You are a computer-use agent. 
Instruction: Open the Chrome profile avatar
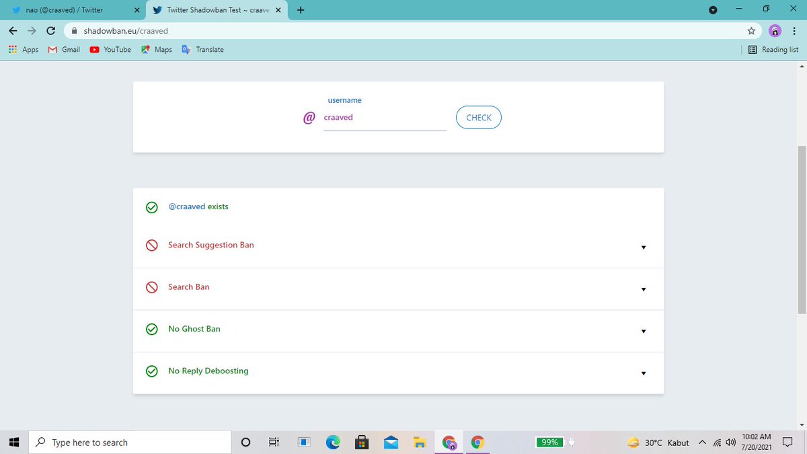pyautogui.click(x=775, y=30)
